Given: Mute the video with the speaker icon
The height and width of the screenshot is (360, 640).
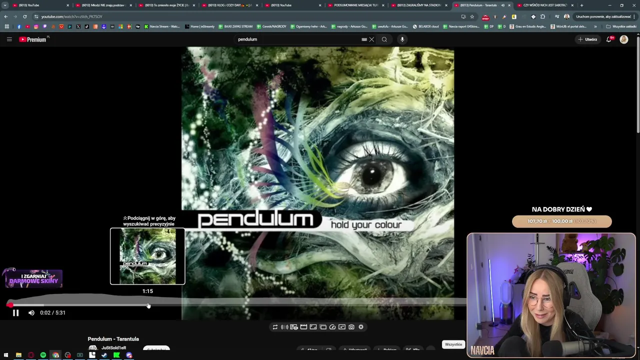Looking at the screenshot, I should [31, 313].
